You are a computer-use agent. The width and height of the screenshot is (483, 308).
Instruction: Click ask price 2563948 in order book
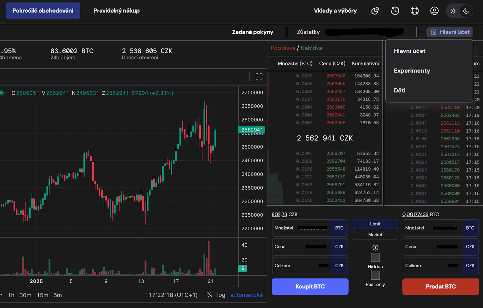pos(336,76)
